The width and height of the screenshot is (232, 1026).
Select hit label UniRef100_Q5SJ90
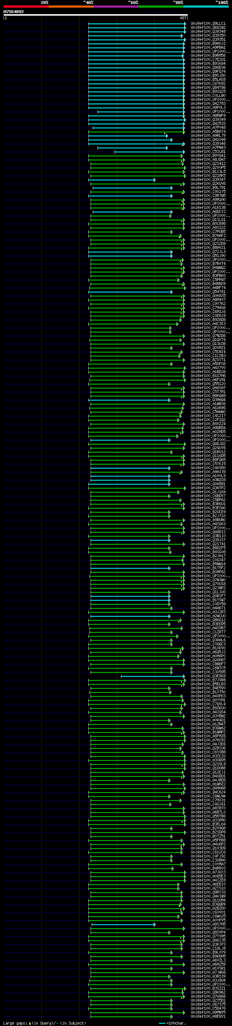tap(208, 256)
